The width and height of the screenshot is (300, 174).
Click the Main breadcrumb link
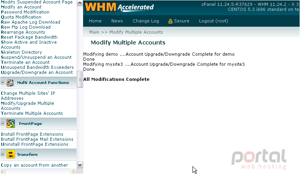point(94,32)
